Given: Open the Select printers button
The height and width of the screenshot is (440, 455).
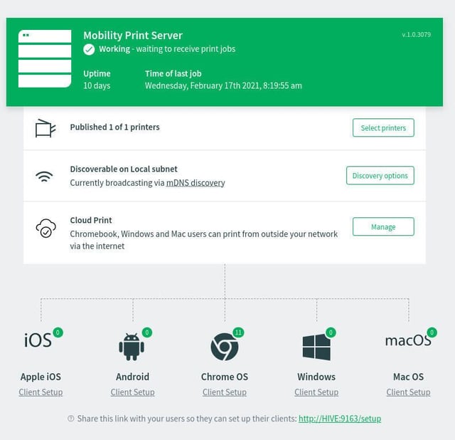Looking at the screenshot, I should tap(383, 127).
